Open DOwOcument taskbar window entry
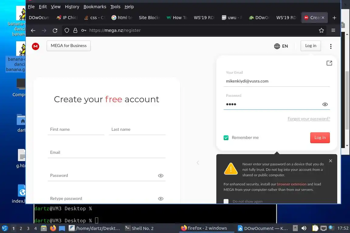Screen dimensions: 350x233 coord(263,228)
